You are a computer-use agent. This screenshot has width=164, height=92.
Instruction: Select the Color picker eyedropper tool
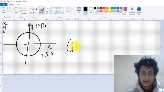(x=33, y=13)
